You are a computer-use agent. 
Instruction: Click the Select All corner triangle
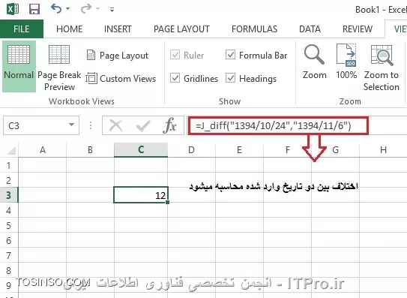(10, 150)
